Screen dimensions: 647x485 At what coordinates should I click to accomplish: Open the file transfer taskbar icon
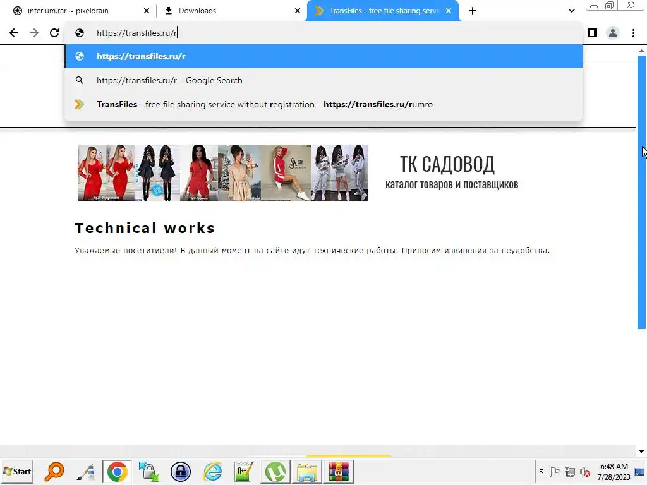pyautogui.click(x=149, y=471)
